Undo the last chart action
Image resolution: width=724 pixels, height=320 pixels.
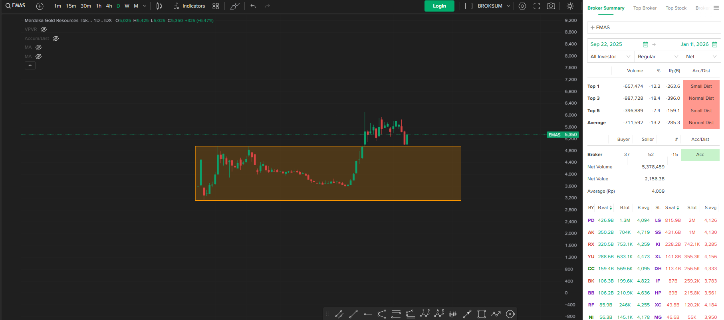point(253,6)
